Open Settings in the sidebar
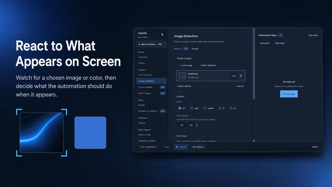This screenshot has height=187, width=332. click(x=142, y=123)
